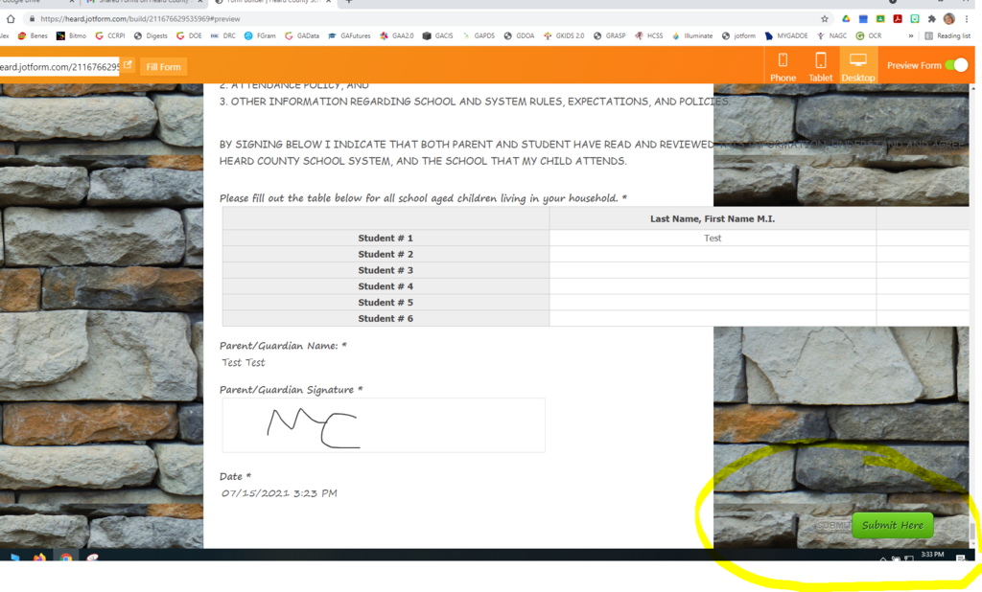Switch preview to Tablet view
This screenshot has width=982, height=592.
(x=821, y=66)
